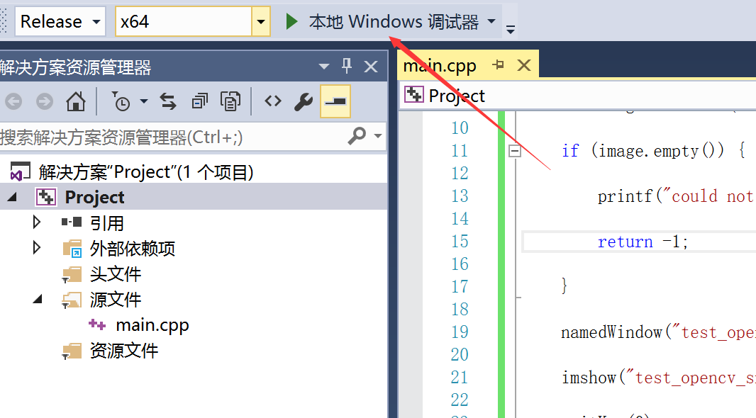Show all files in Solution Explorer
The height and width of the screenshot is (418, 756).
(x=230, y=101)
